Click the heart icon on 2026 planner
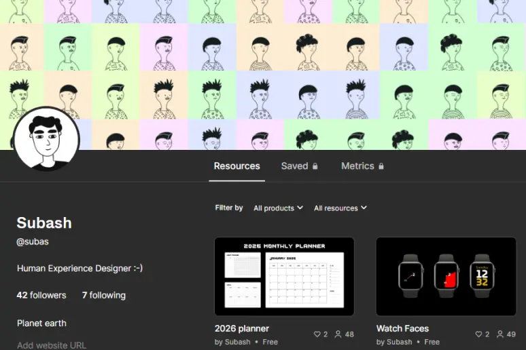Viewport: 526px width, 350px height. 317,334
